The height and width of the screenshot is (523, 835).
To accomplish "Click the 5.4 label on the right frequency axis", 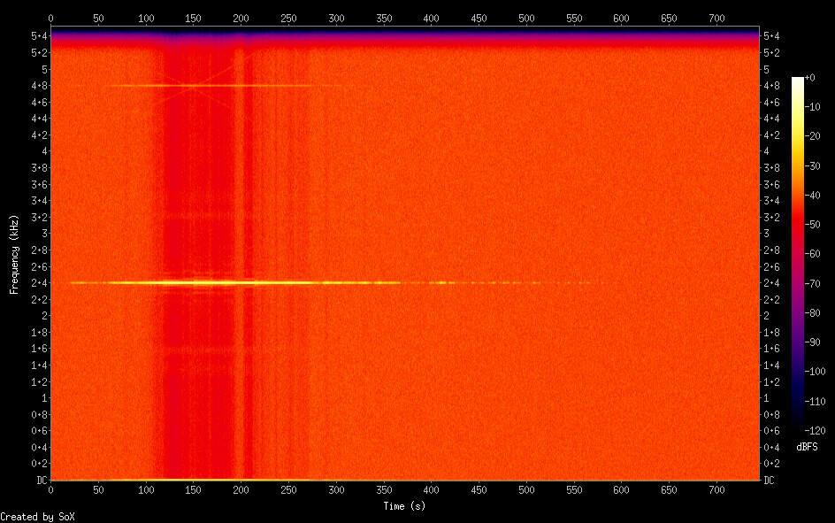I will (x=772, y=36).
